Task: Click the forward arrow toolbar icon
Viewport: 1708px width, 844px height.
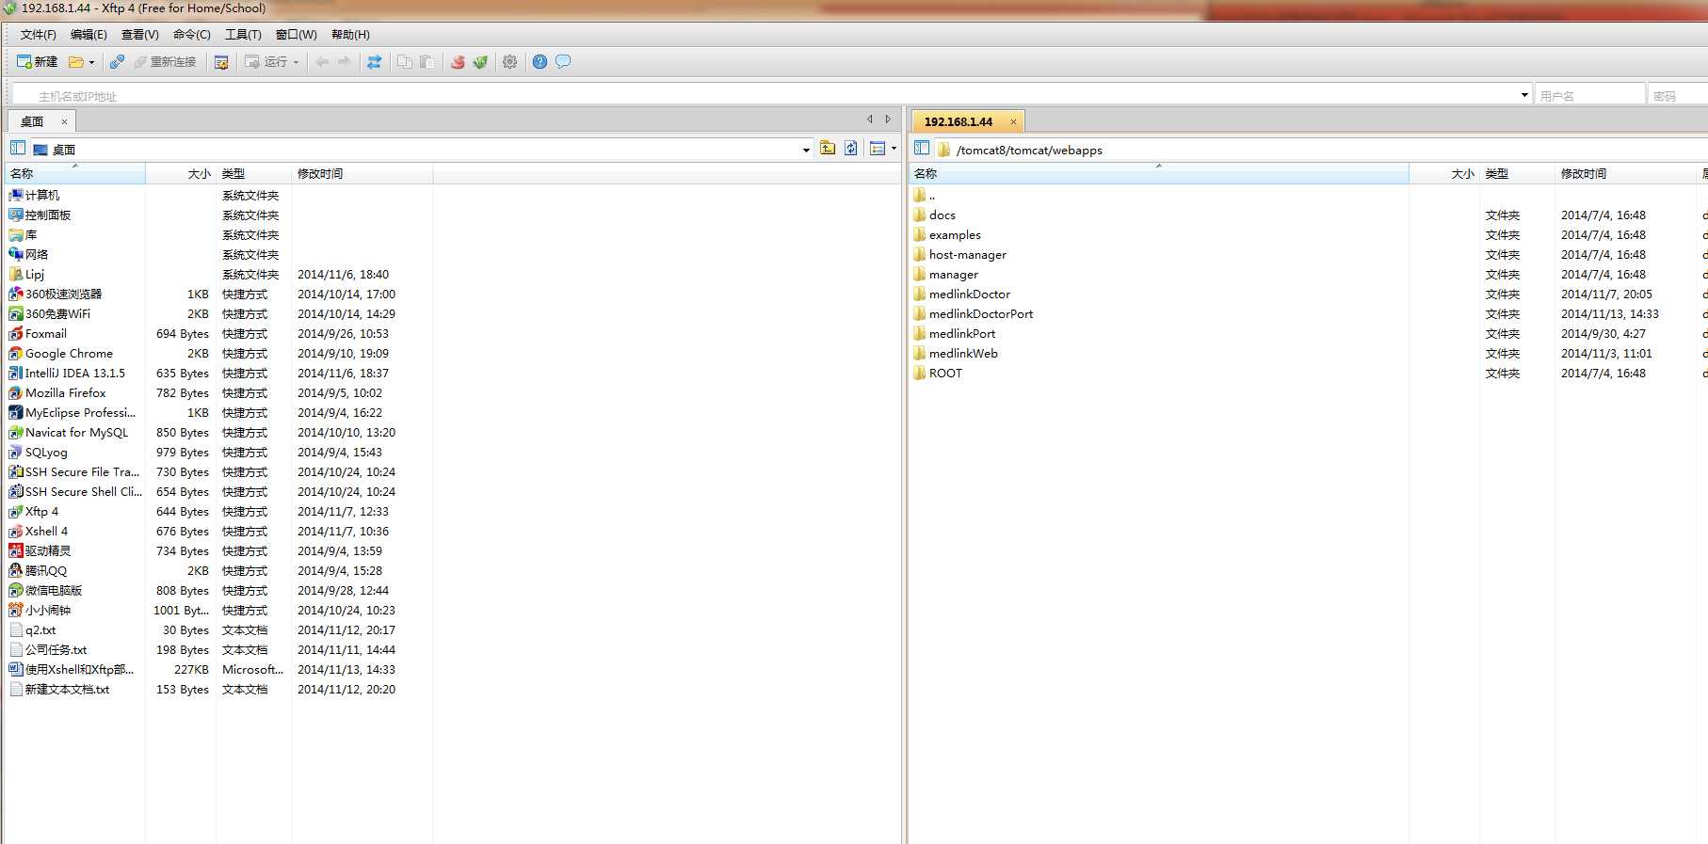Action: [345, 62]
